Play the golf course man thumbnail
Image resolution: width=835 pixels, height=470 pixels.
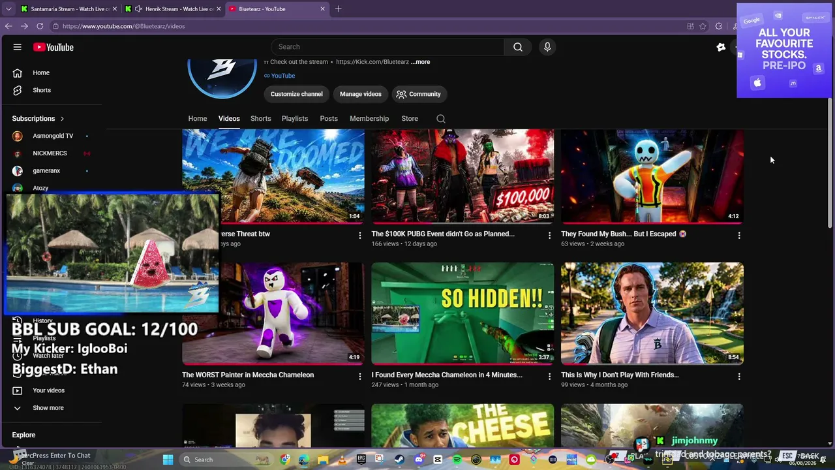652,313
